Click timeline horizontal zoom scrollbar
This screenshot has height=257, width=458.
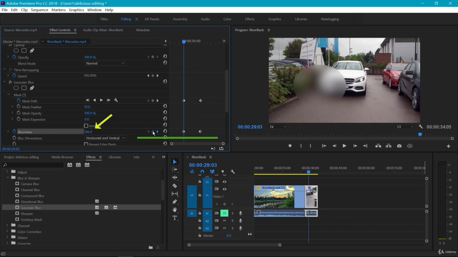tap(234, 245)
